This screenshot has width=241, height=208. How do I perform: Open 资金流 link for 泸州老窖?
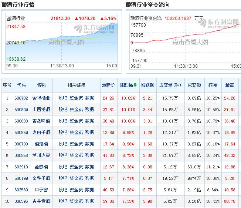pos(76,155)
